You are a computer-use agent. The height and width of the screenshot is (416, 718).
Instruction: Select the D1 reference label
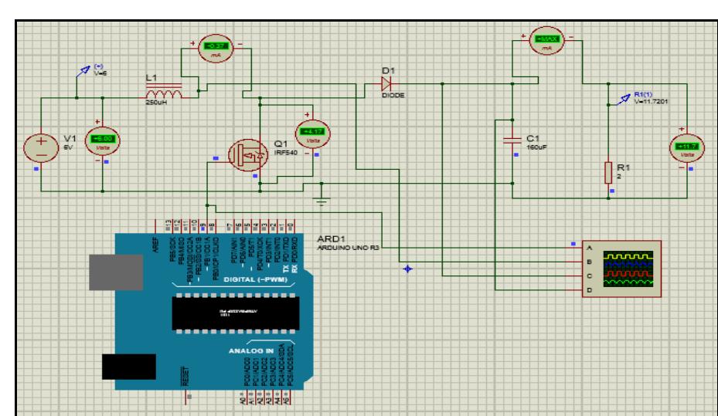[x=388, y=70]
